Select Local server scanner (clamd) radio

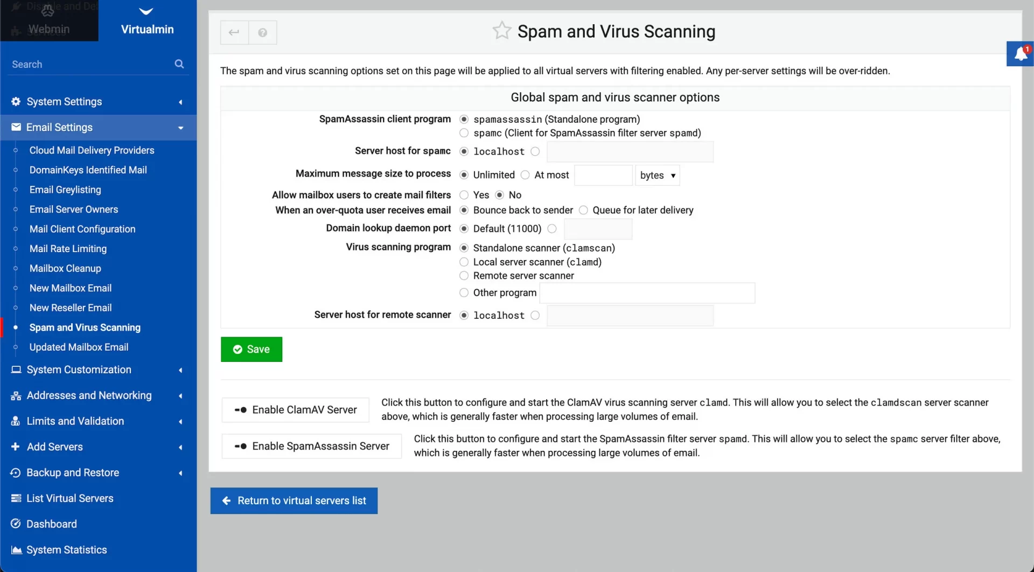[464, 262]
